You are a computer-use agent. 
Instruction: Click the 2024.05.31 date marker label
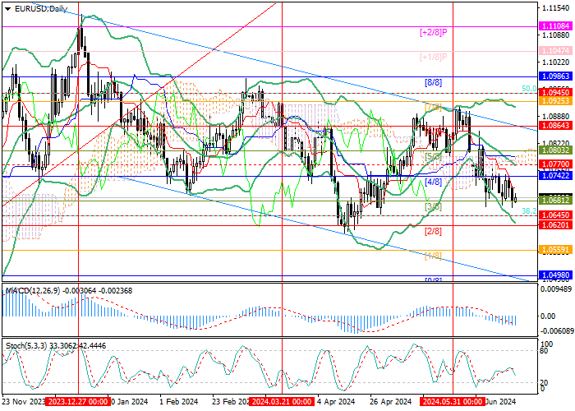click(x=453, y=401)
